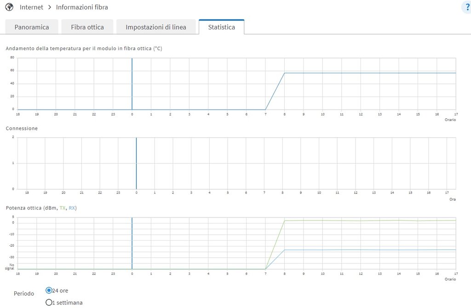This screenshot has height=308, width=471.
Task: Click breadcrumb chevron after Internet
Action: coord(50,7)
